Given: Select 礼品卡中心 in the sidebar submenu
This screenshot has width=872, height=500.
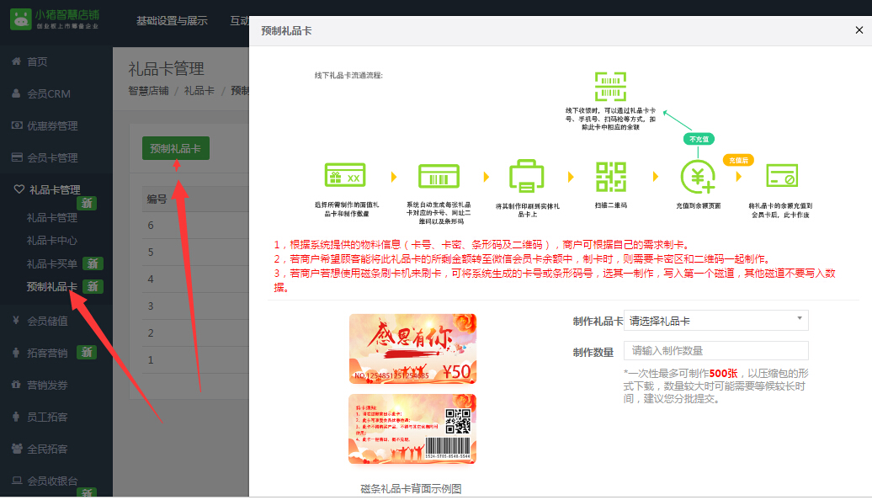Looking at the screenshot, I should pyautogui.click(x=52, y=241).
